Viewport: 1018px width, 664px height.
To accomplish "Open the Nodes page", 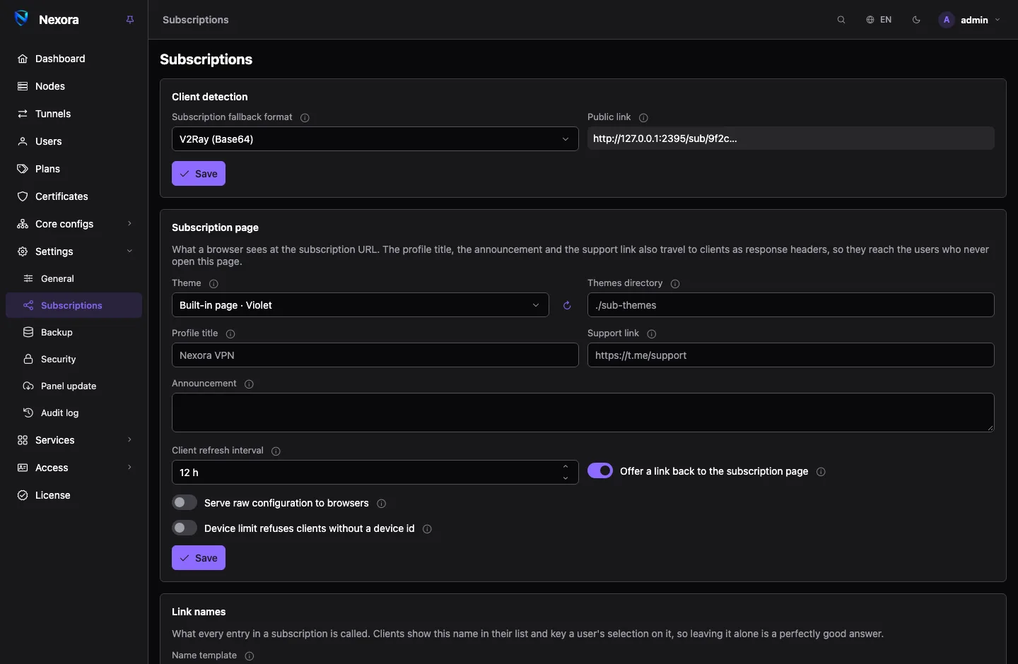I will click(74, 86).
